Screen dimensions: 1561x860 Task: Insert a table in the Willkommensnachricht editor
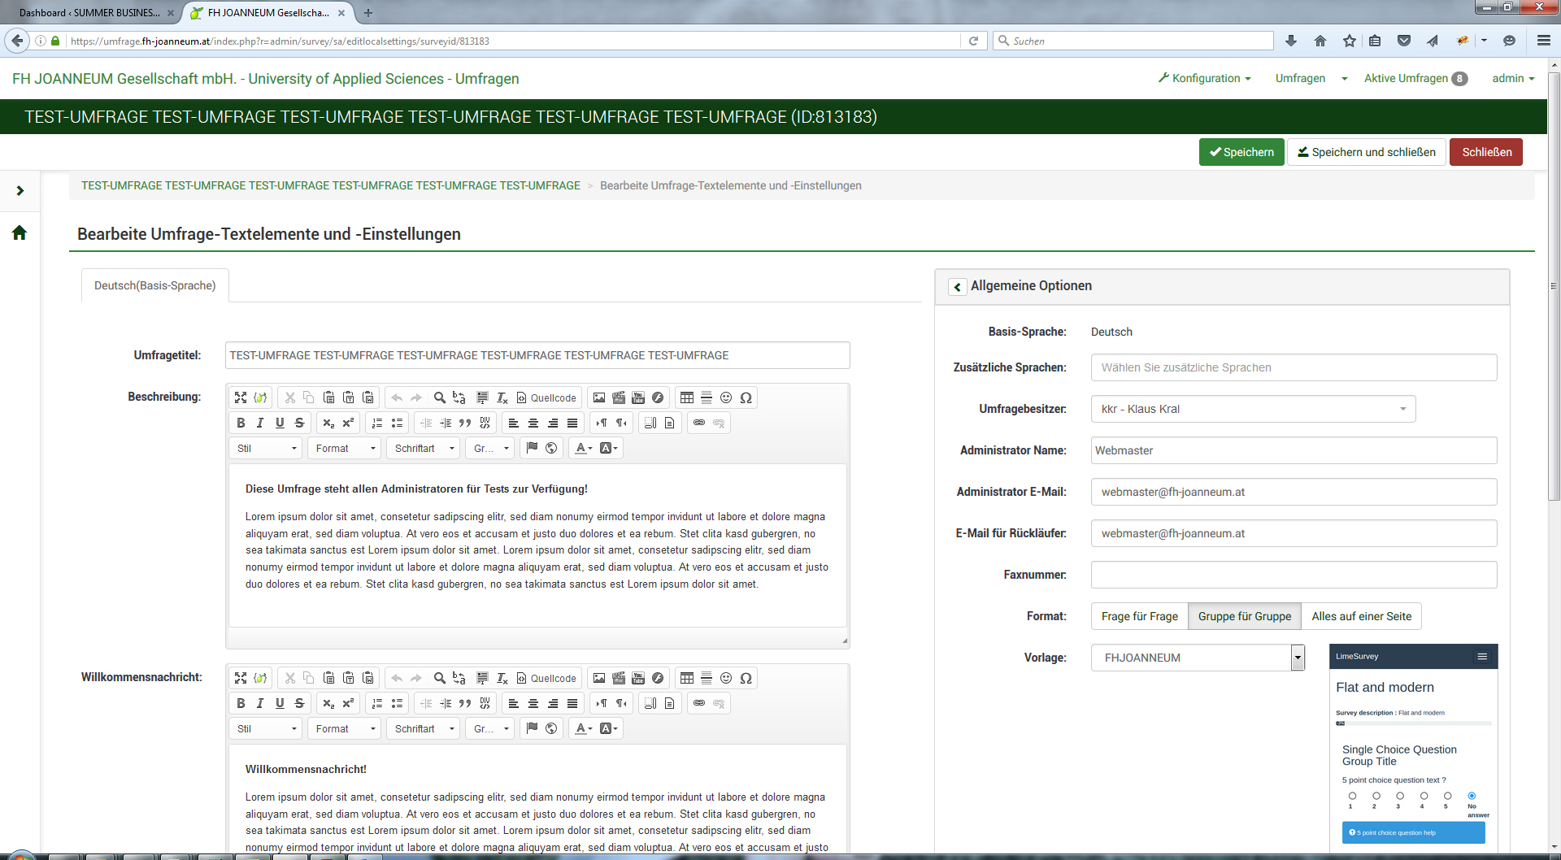pyautogui.click(x=687, y=678)
